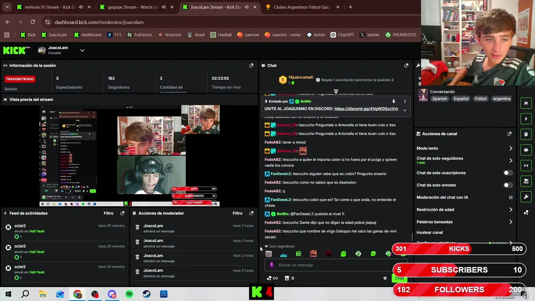Toggle Chat de solo-suscriptores switch
Viewport: 535px width, 301px height.
(507, 173)
